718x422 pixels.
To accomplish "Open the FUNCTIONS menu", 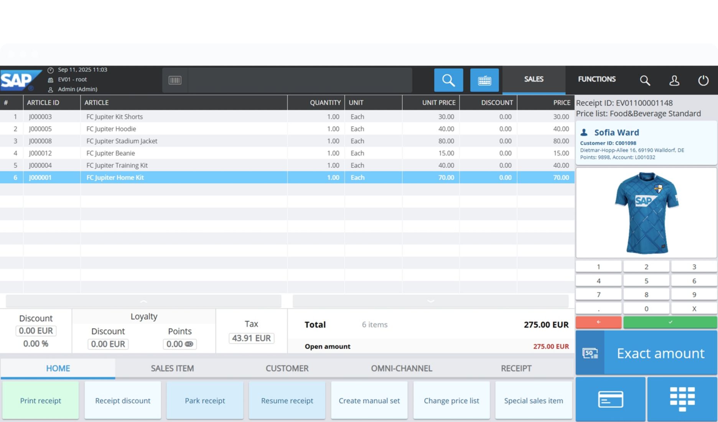I will tap(596, 79).
